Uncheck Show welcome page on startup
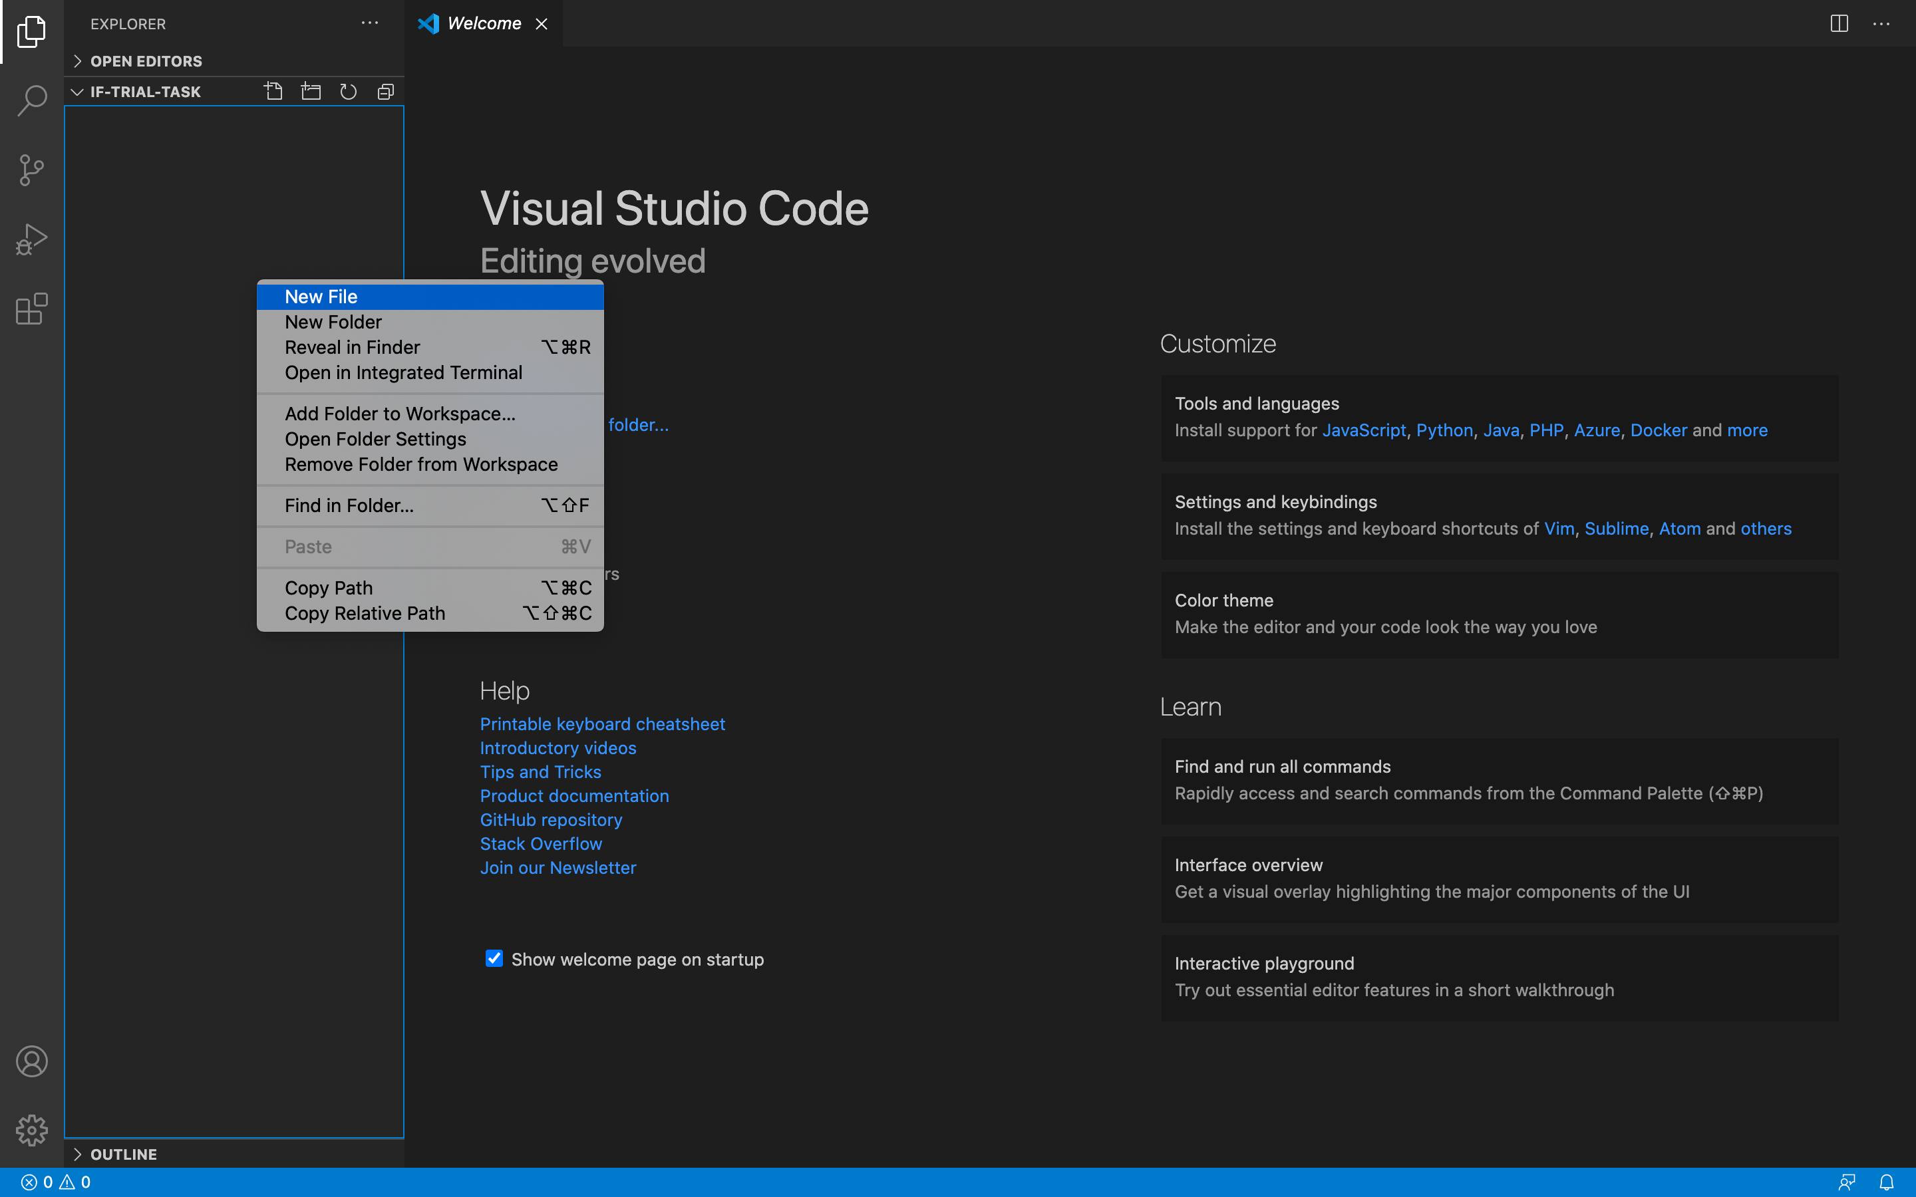The image size is (1916, 1197). pos(494,959)
